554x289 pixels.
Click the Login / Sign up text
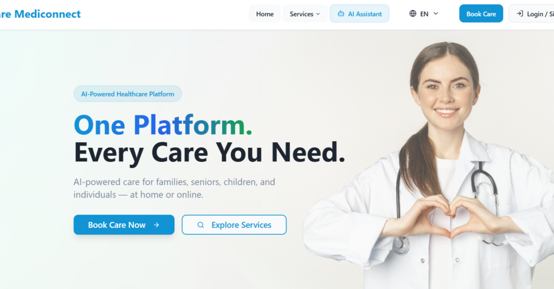(540, 14)
